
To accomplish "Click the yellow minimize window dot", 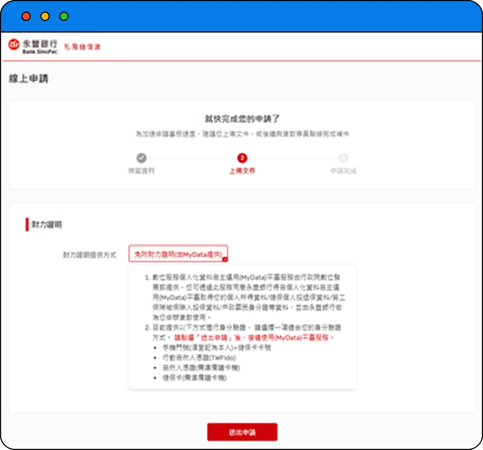I will click(x=45, y=16).
